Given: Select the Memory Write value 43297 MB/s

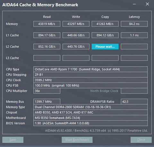Looking at the screenshot, I should (x=76, y=24).
